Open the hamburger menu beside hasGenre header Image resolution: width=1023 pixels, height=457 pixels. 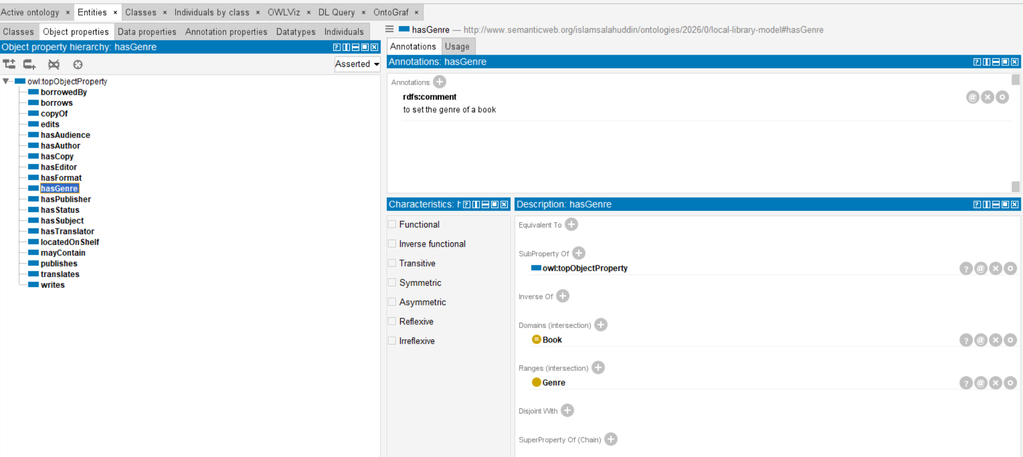pyautogui.click(x=390, y=29)
